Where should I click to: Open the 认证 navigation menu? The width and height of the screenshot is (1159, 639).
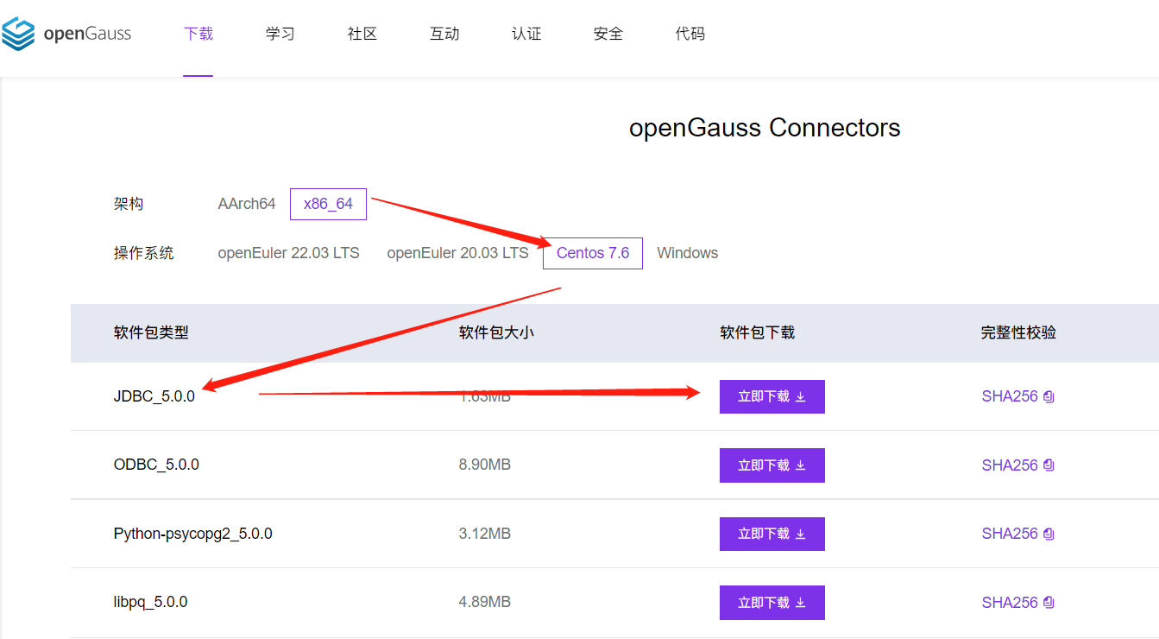[x=526, y=35]
